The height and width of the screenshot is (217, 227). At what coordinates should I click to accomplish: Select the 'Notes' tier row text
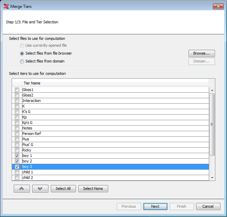pos(27,128)
